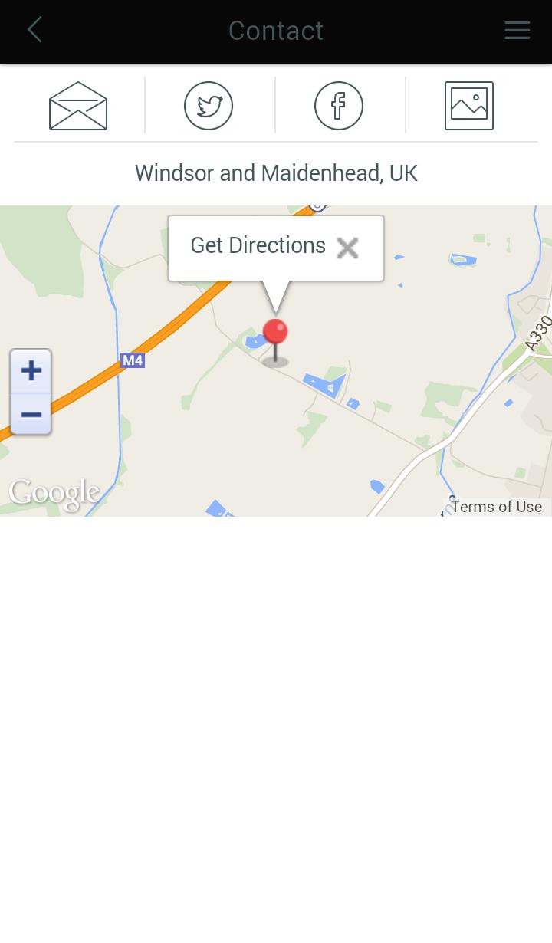Open the Terms of Use link

click(497, 507)
